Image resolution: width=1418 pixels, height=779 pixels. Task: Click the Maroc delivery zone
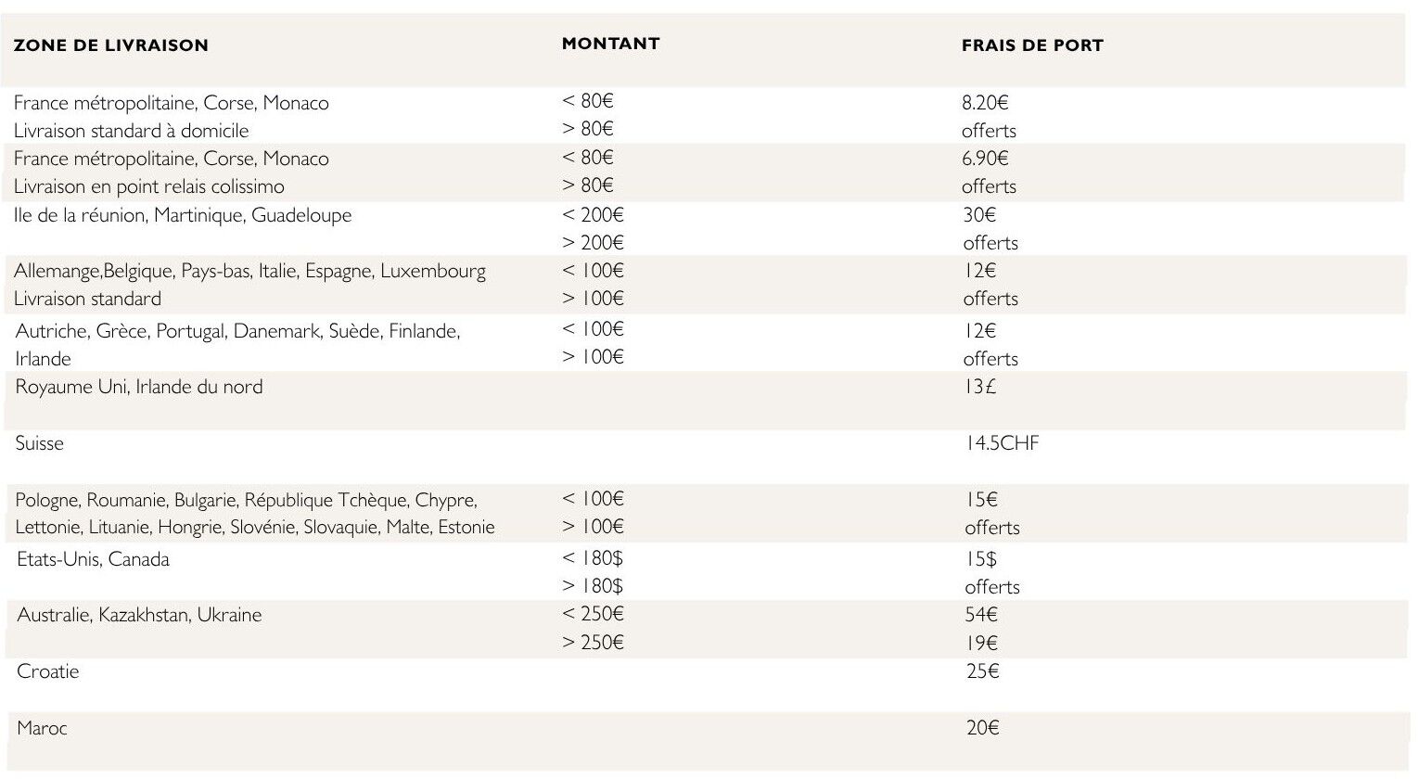point(43,728)
